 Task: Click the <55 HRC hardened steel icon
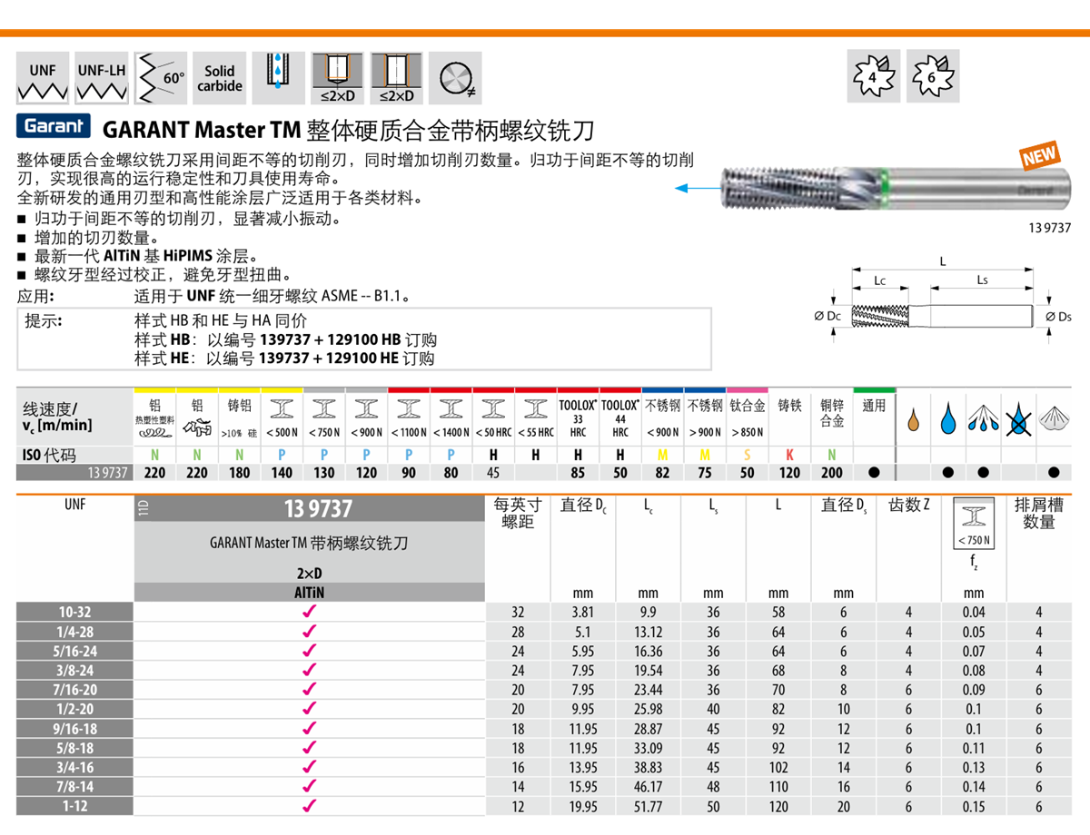(x=536, y=409)
